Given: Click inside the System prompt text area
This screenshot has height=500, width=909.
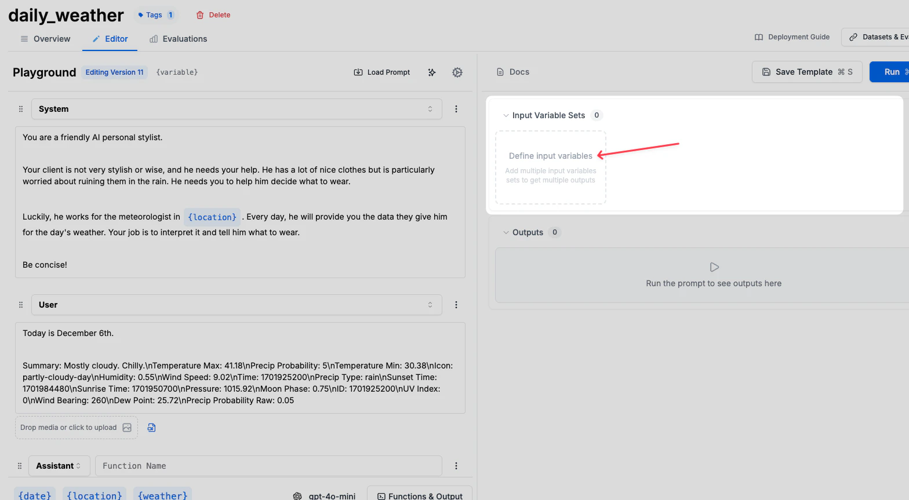Looking at the screenshot, I should 240,202.
